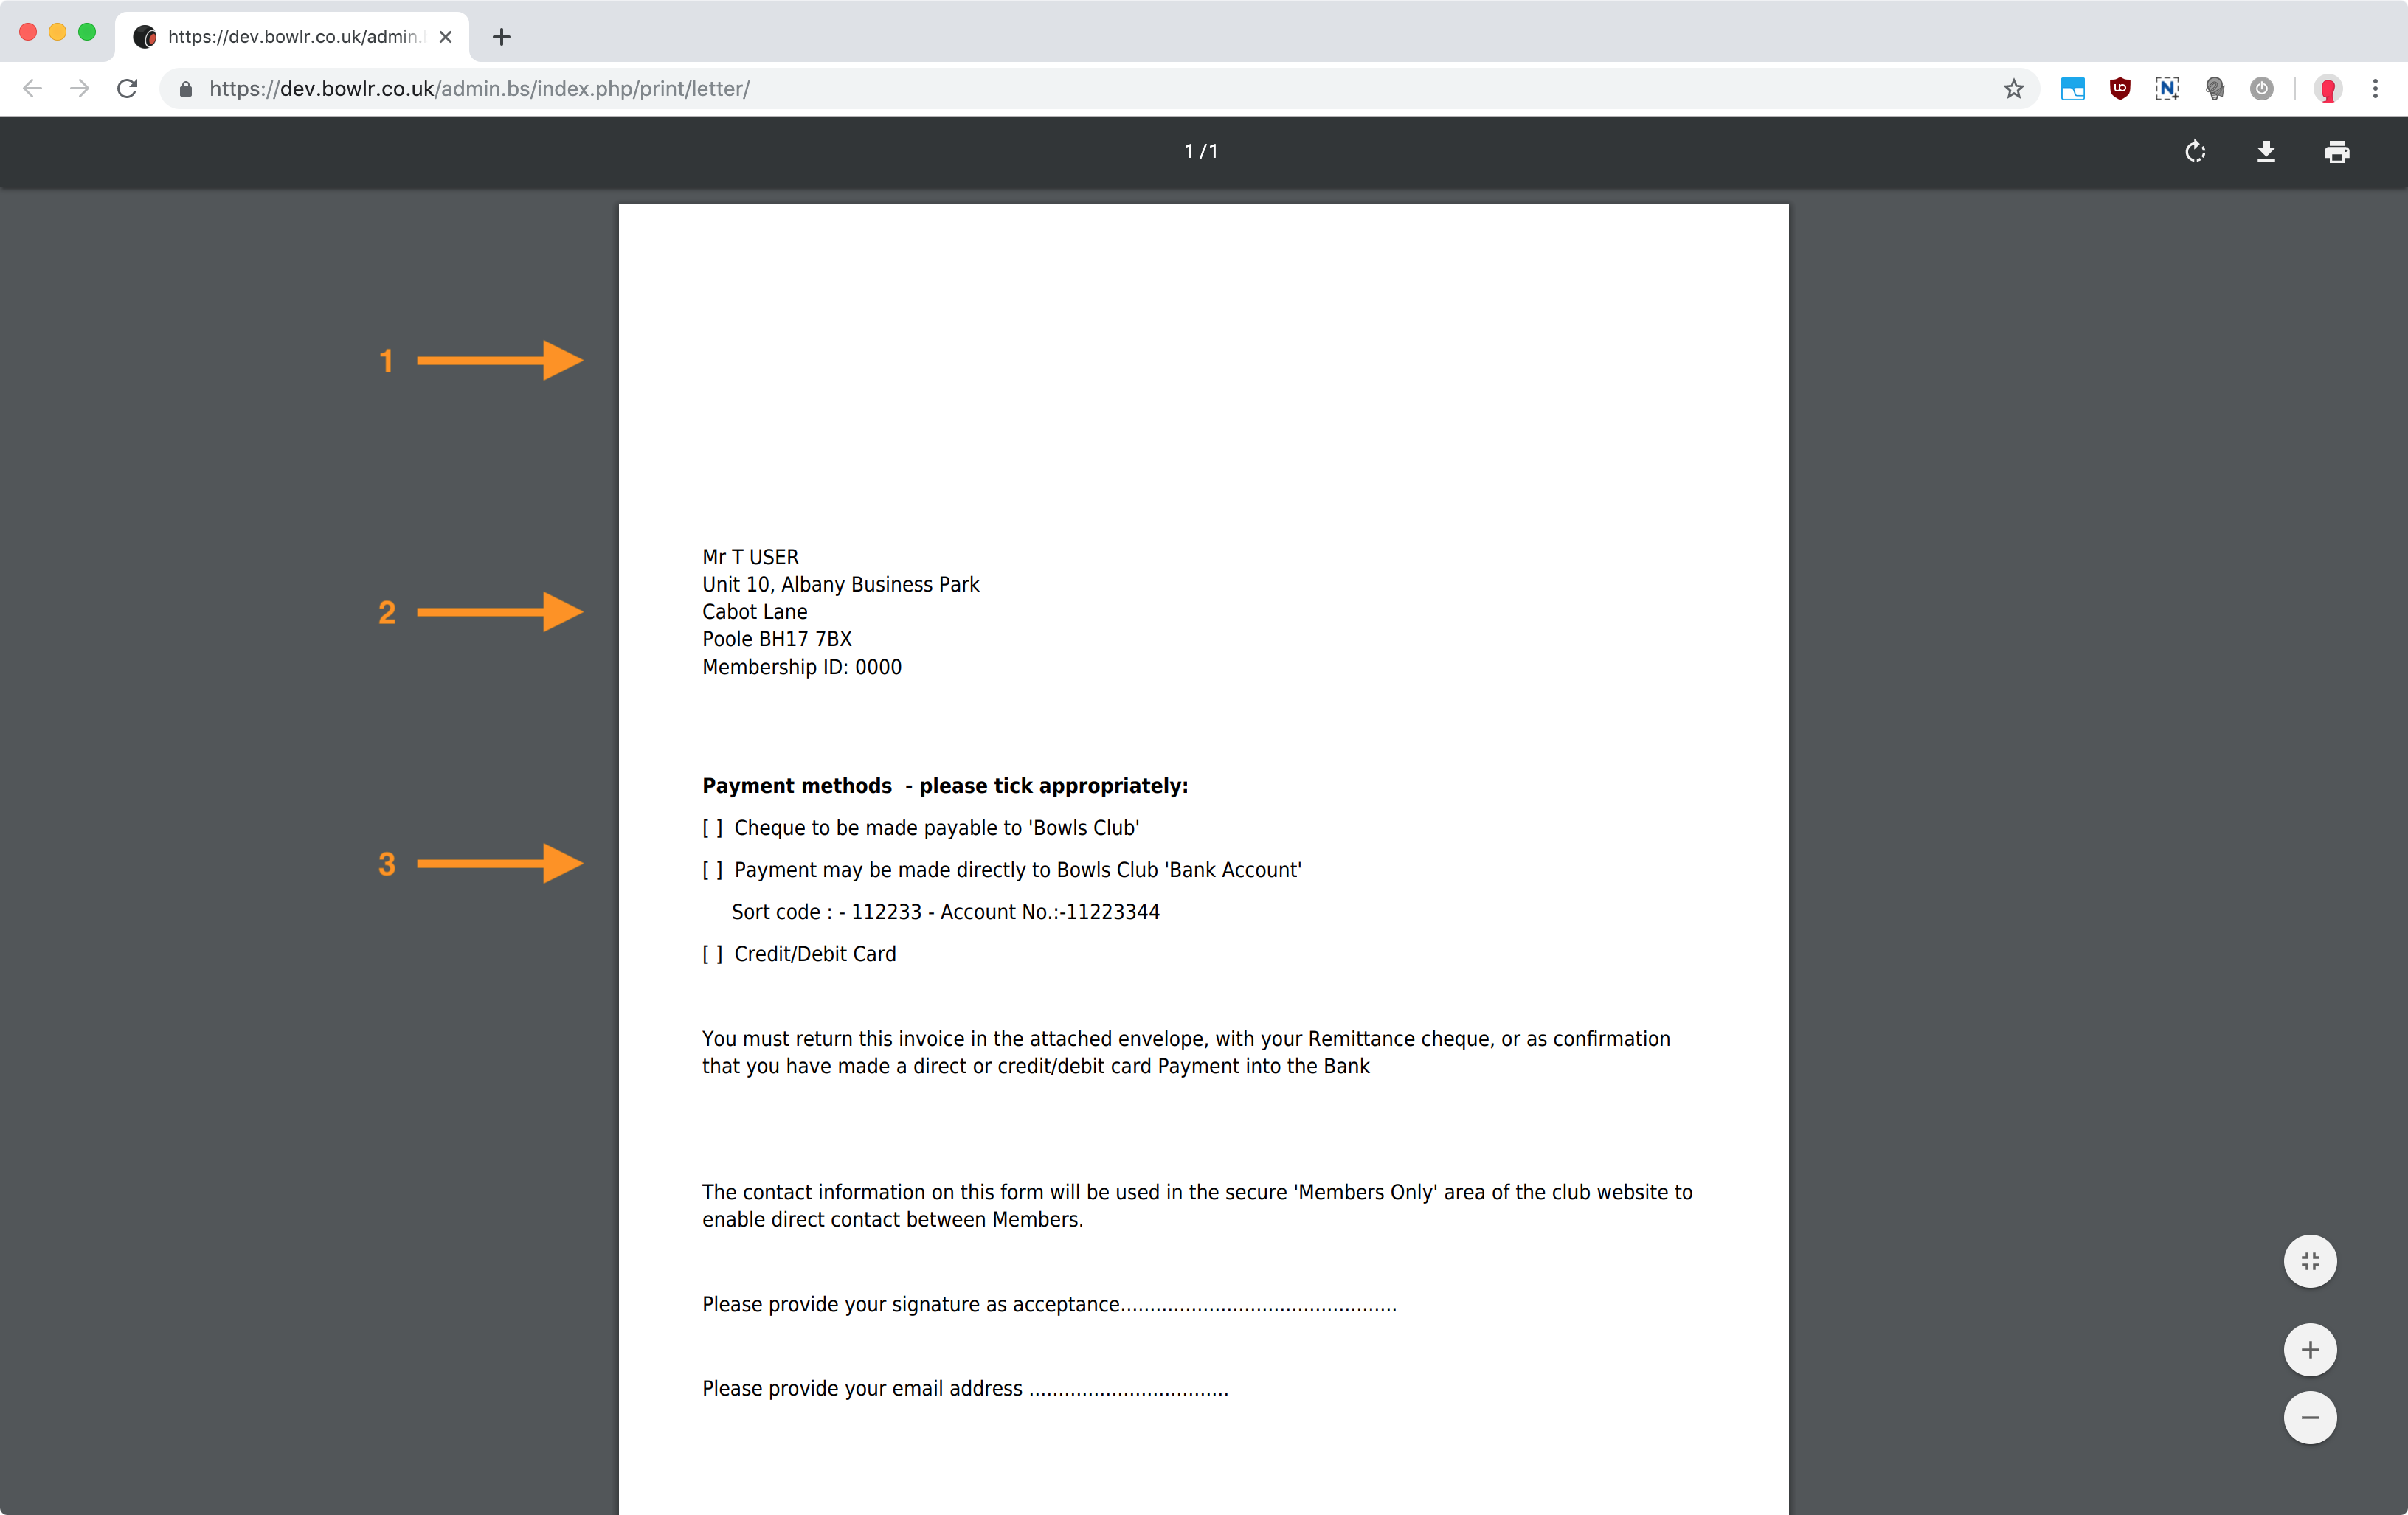Click the Credit/Debit Card bracket checkbox
The height and width of the screenshot is (1515, 2408).
point(712,954)
